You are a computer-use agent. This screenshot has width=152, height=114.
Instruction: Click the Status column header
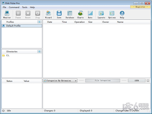[x=14, y=81]
